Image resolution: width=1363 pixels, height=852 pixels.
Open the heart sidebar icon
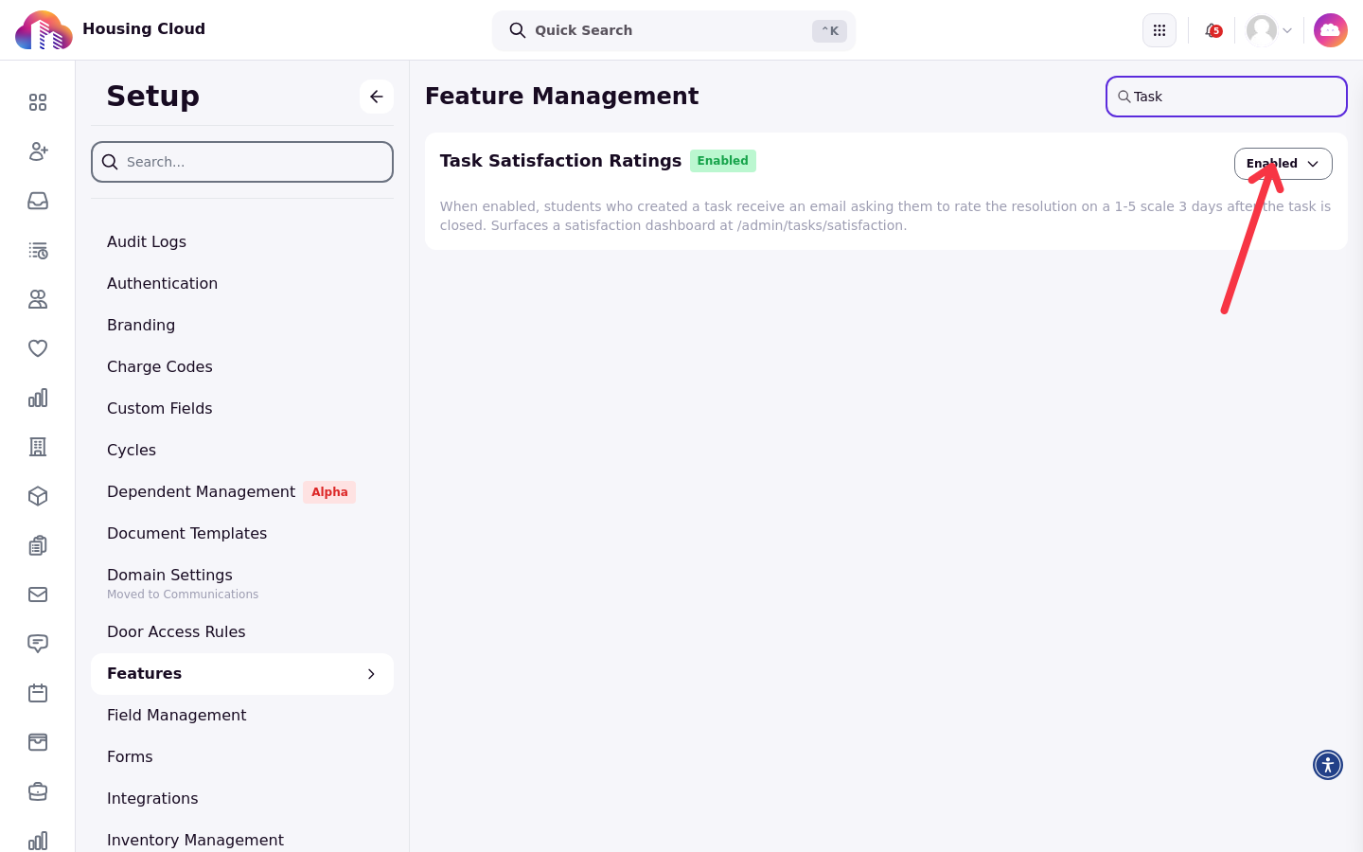click(x=38, y=348)
